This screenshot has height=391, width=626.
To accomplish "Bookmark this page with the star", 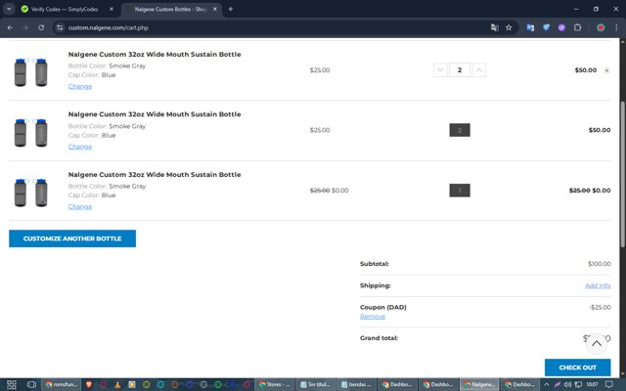I will click(x=509, y=27).
